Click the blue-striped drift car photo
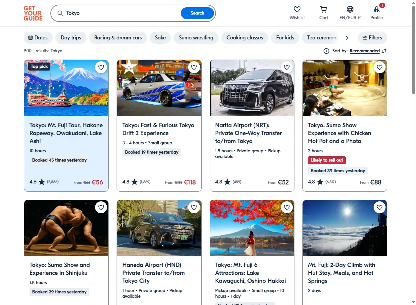Image resolution: width=416 pixels, height=305 pixels. pos(159,88)
